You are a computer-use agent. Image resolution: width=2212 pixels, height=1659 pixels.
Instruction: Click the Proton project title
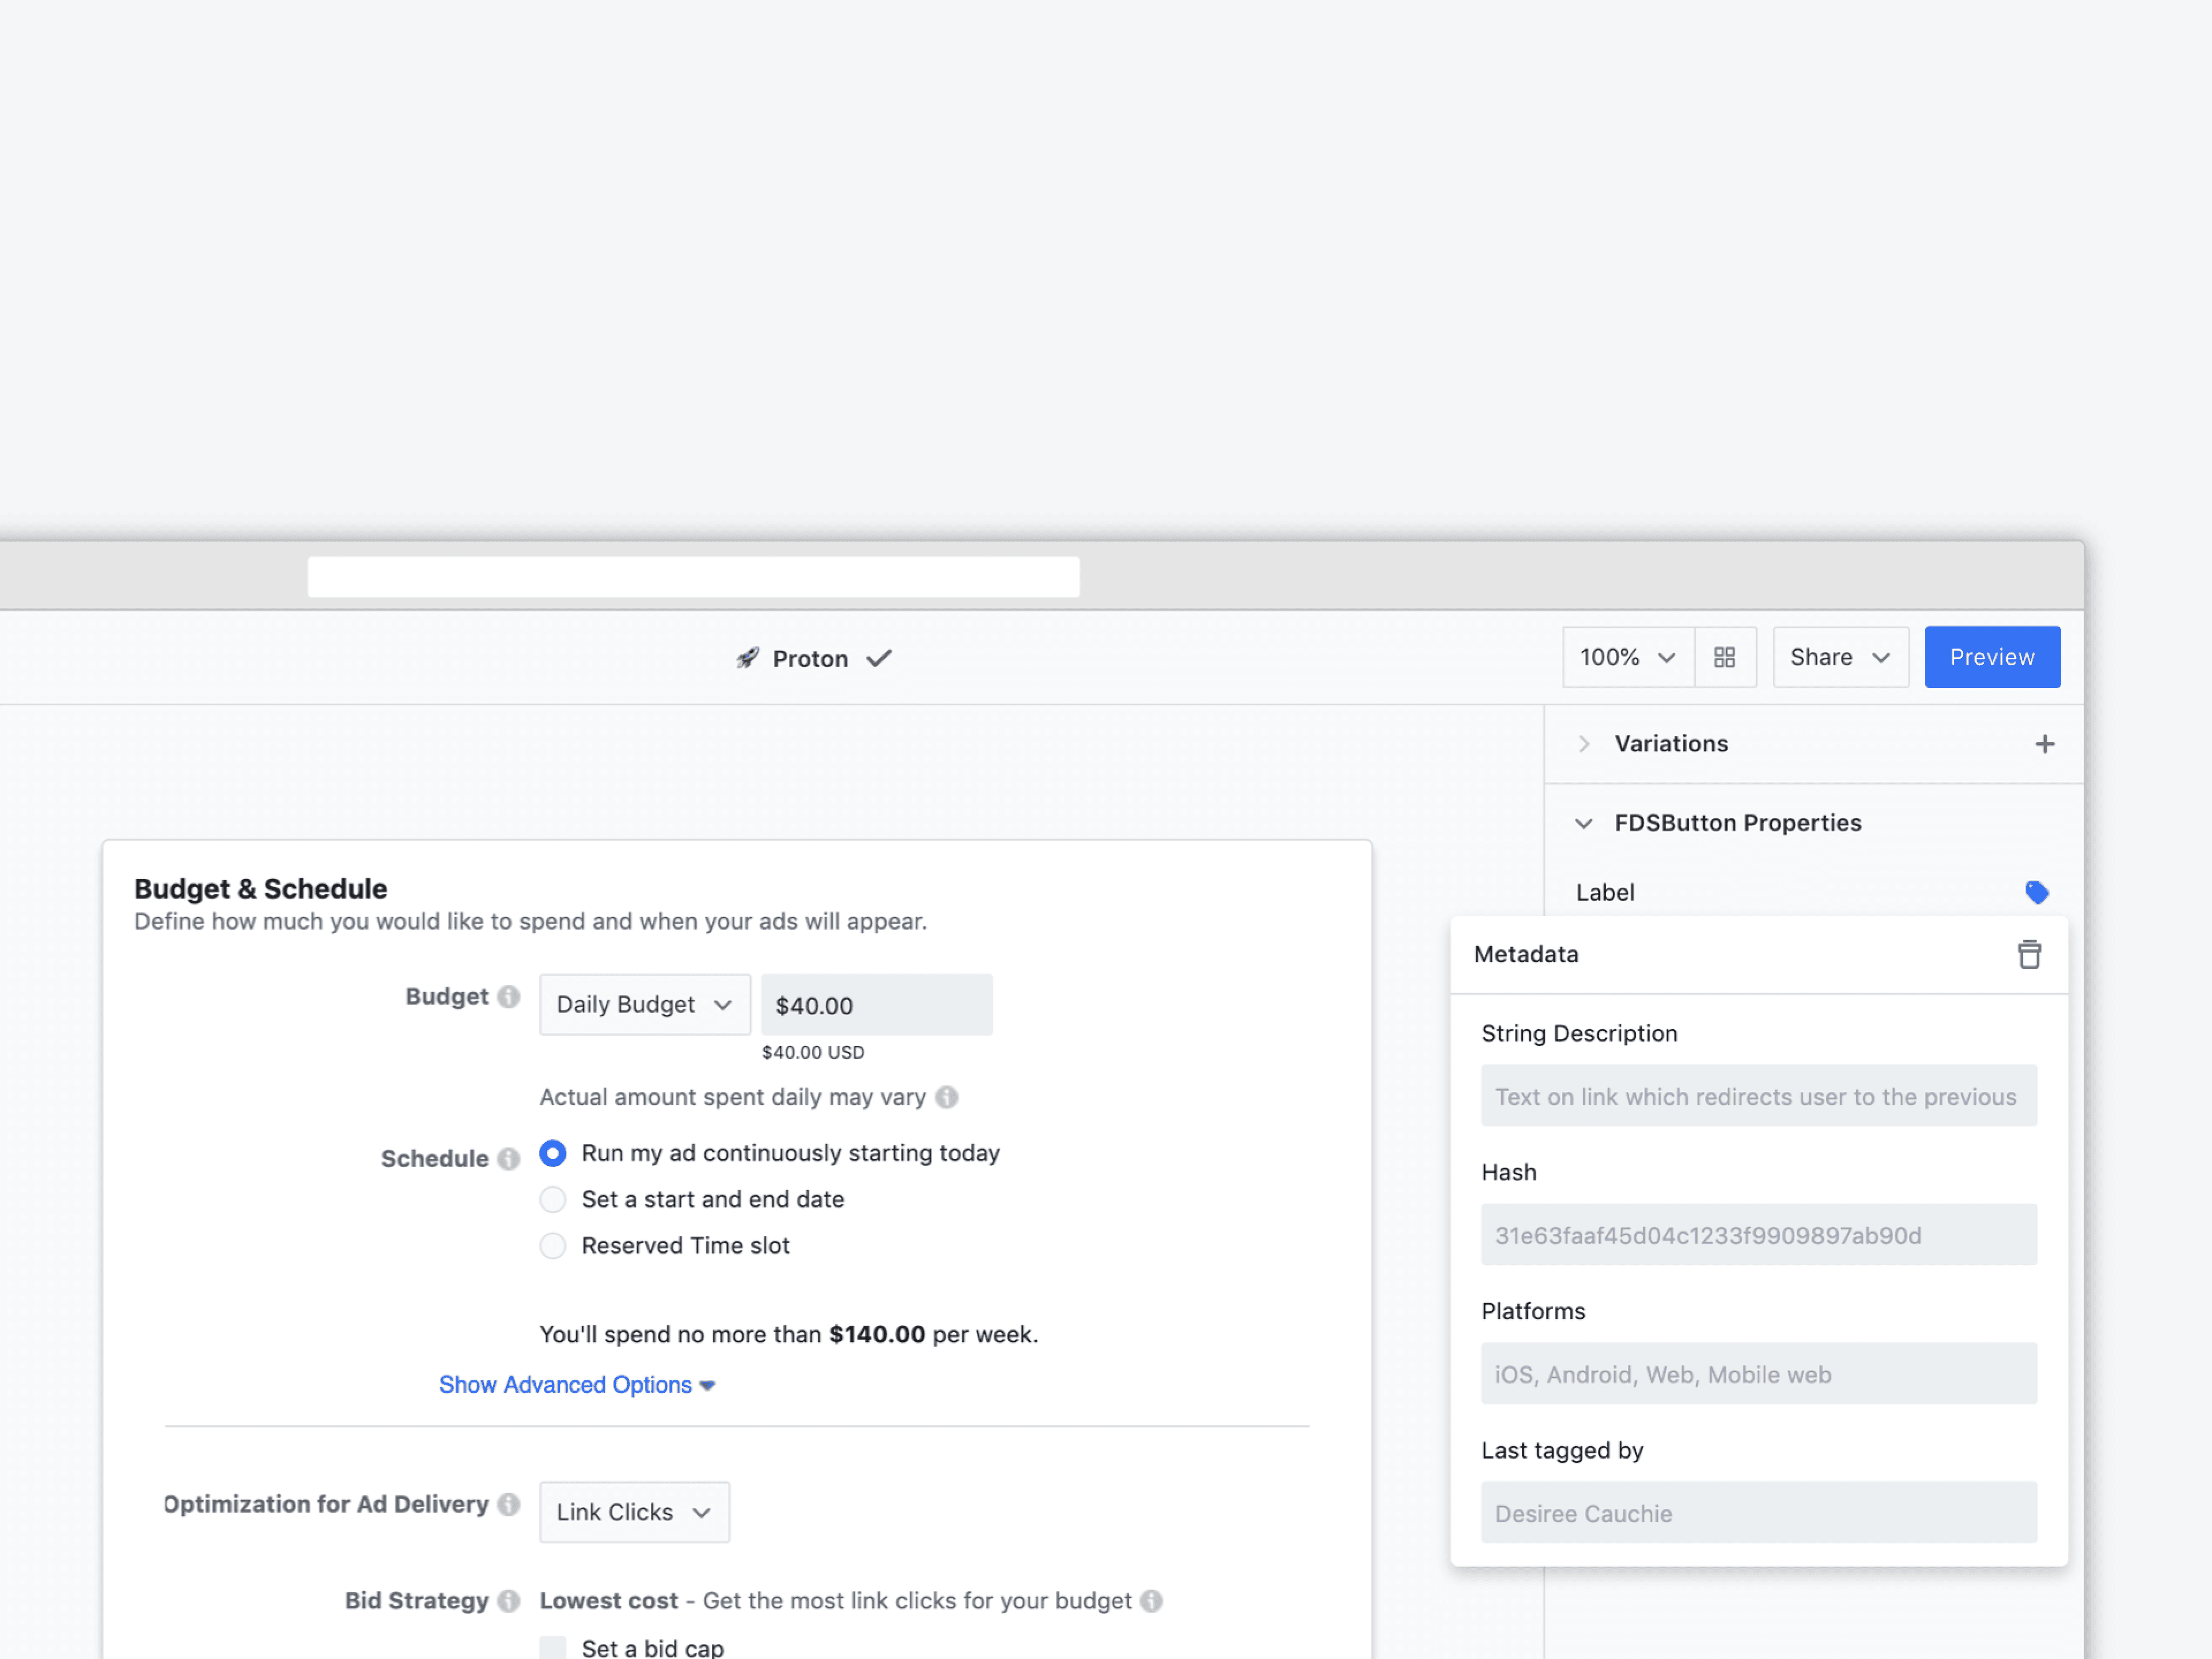(810, 658)
